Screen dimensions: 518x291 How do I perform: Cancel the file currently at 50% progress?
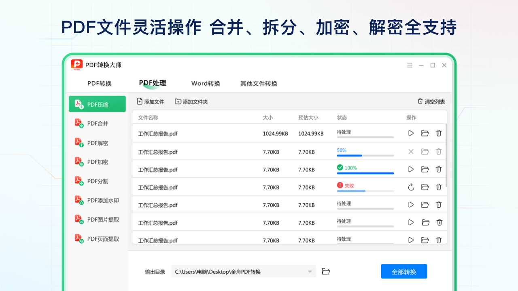(x=411, y=152)
